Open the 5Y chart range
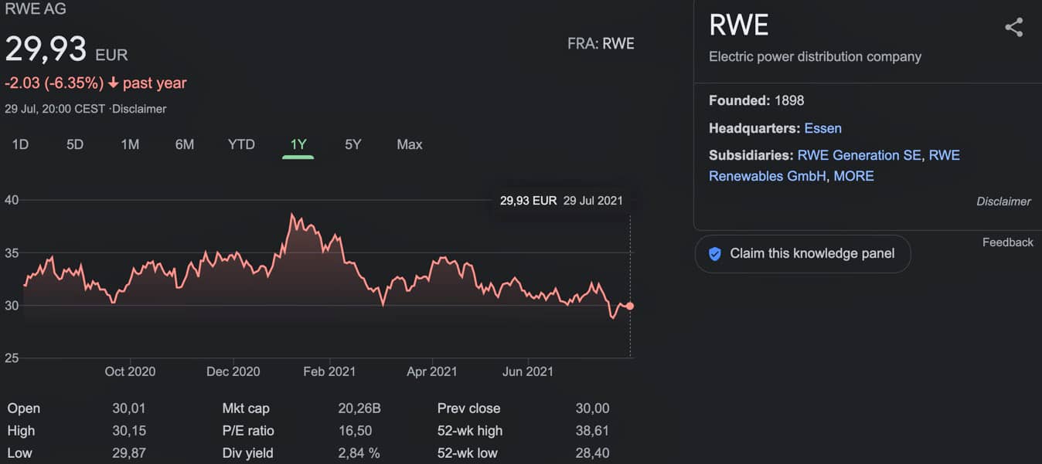Viewport: 1042px width, 464px height. click(x=352, y=144)
